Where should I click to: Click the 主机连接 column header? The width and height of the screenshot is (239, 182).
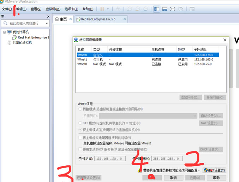click(158, 49)
